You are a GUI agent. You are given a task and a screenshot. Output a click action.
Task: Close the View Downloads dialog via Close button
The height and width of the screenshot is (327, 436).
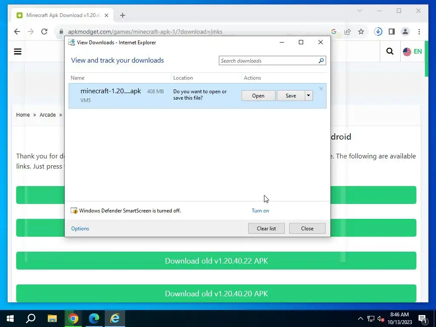[307, 228]
